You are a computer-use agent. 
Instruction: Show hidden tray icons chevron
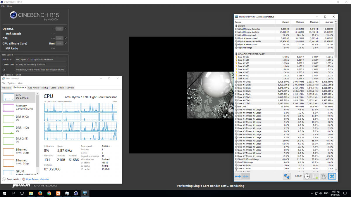[x=312, y=193]
